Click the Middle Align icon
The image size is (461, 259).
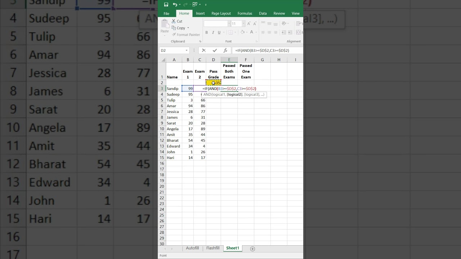click(269, 23)
